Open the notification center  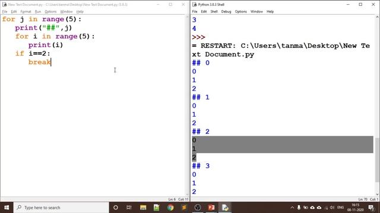pyautogui.click(x=371, y=208)
